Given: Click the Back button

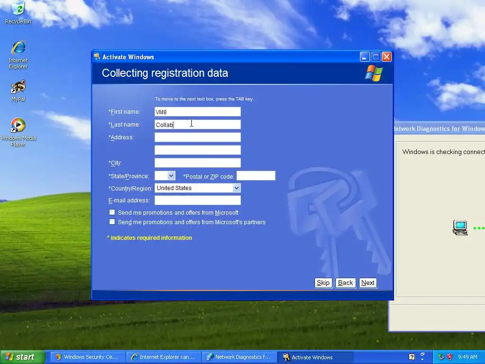Looking at the screenshot, I should [x=345, y=282].
